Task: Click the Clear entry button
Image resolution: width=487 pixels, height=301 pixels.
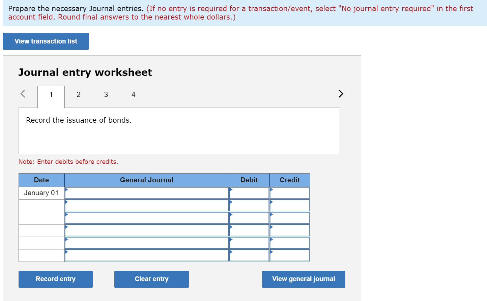Action: click(x=151, y=279)
